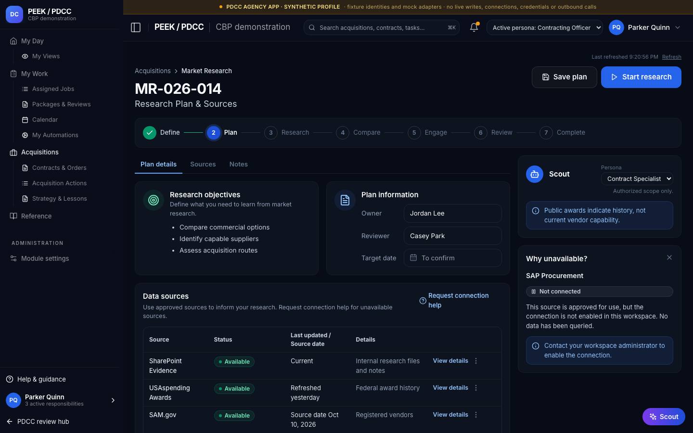
Task: Open Scout persona Contract Specialist dropdown
Action: coord(637,178)
